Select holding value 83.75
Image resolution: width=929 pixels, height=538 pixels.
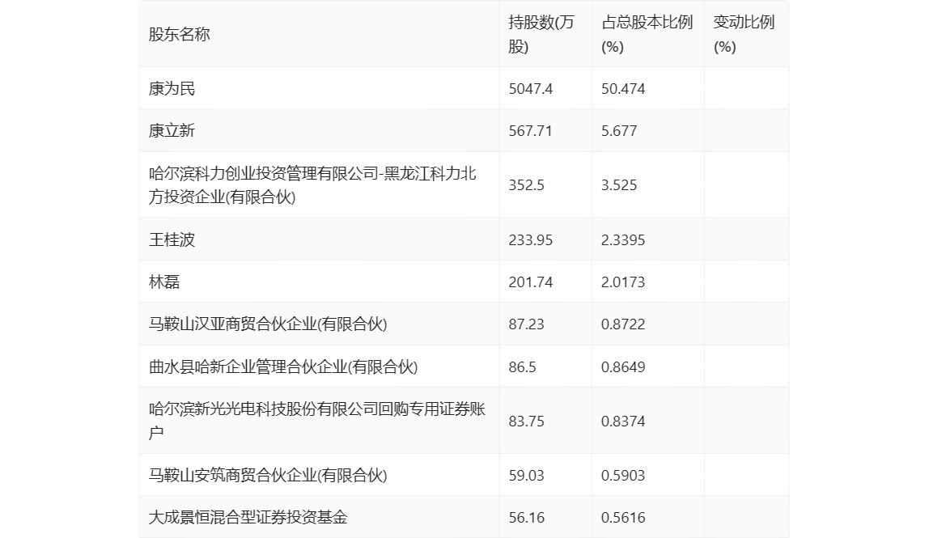526,422
